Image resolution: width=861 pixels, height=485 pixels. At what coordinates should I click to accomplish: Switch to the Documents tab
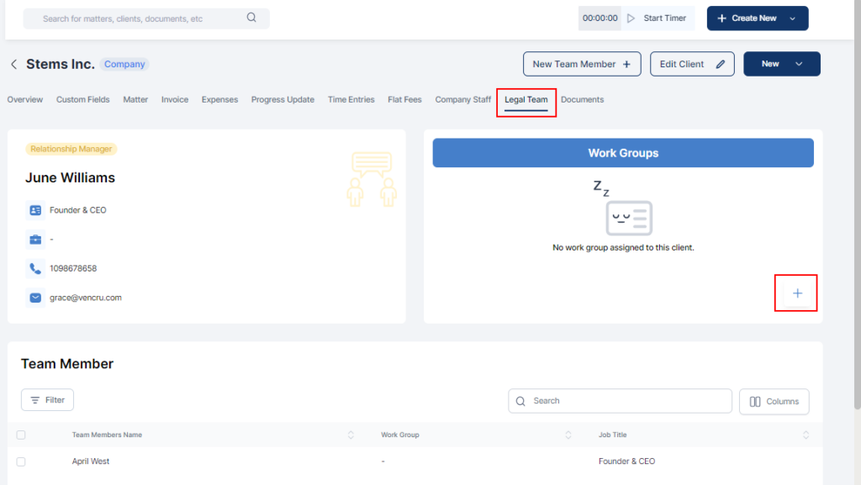582,100
